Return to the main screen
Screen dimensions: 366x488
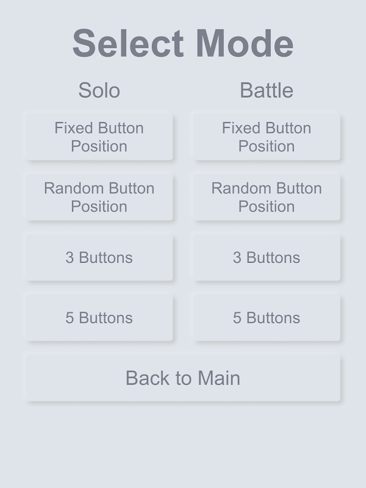tap(183, 378)
